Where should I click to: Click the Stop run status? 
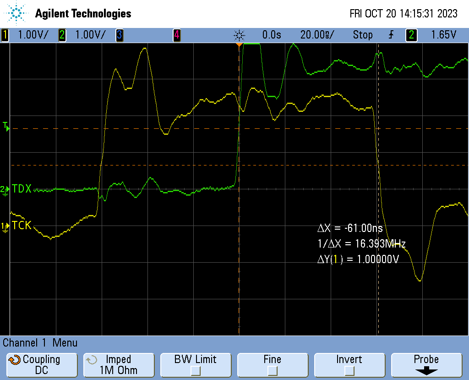click(362, 35)
